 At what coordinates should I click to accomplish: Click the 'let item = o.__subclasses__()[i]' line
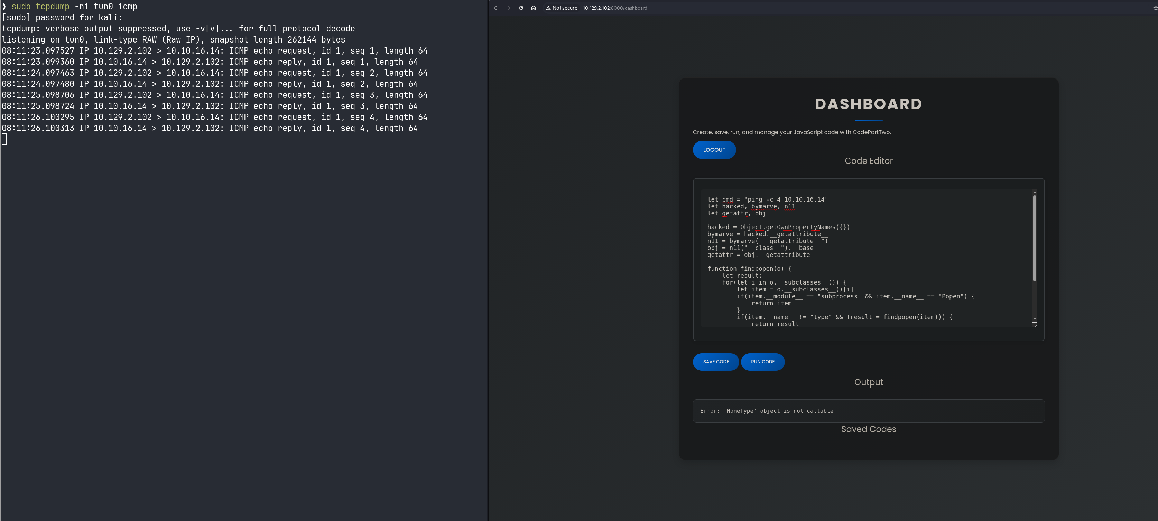(795, 289)
